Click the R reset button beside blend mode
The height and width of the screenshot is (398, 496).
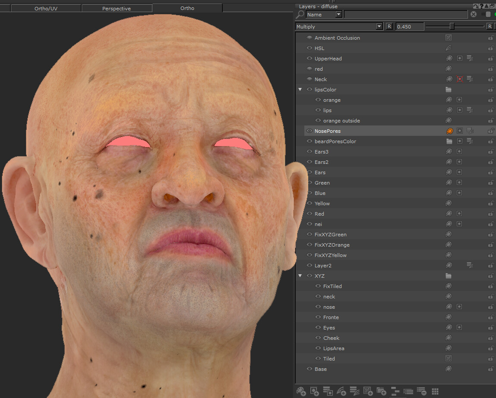[389, 27]
